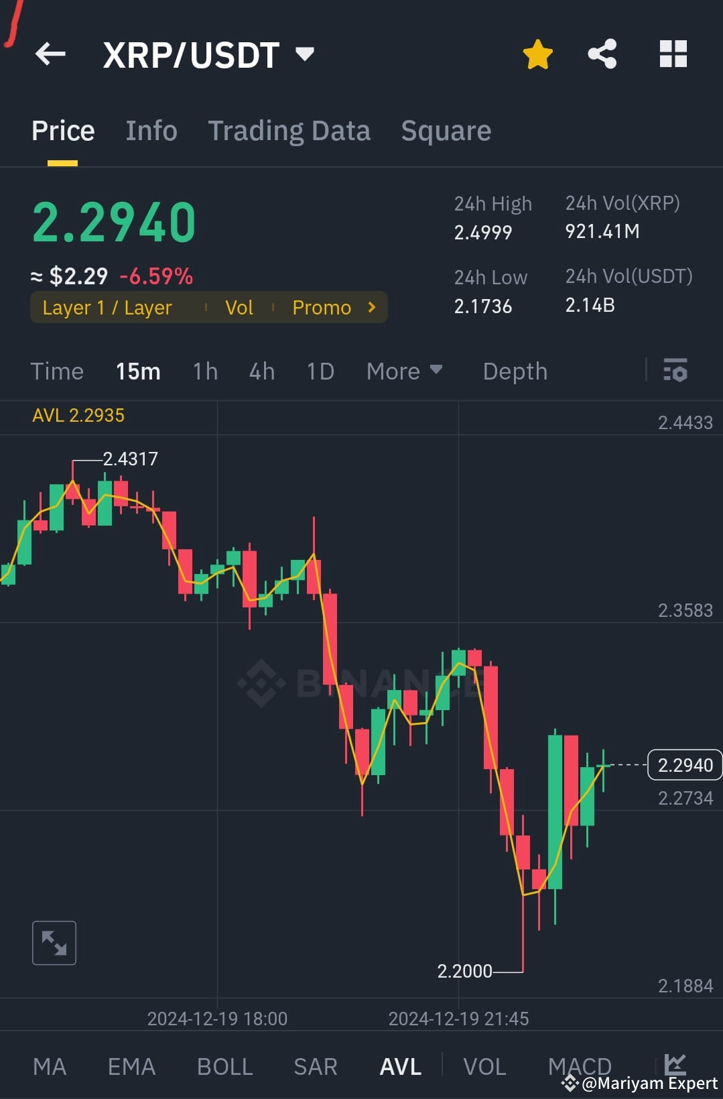Screen dimensions: 723x1099
Task: Enable the MA moving average indicator
Action: coord(50,1065)
